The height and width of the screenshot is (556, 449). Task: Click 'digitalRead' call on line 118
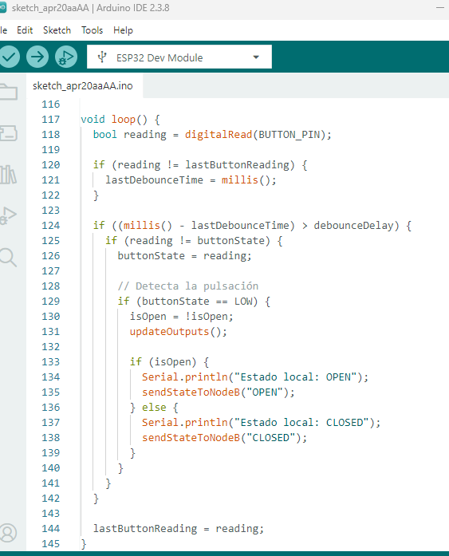click(219, 134)
